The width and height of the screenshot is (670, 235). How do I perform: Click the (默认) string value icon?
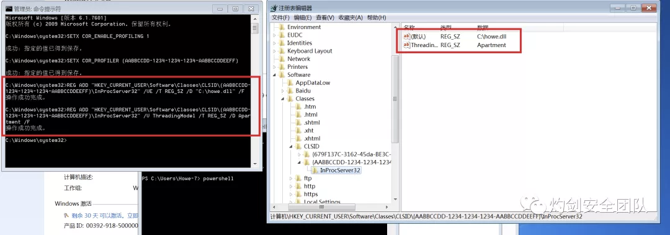[x=406, y=37]
